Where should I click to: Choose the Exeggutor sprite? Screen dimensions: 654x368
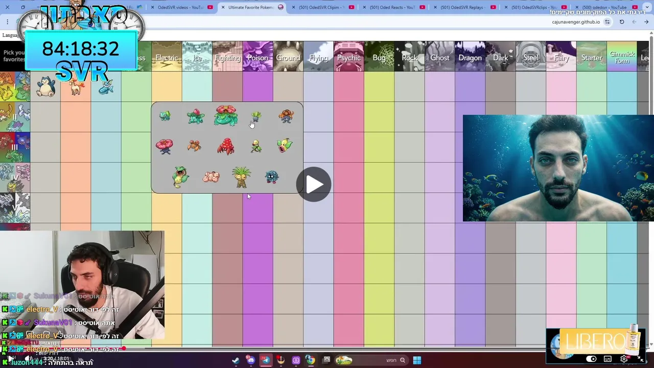point(241,177)
